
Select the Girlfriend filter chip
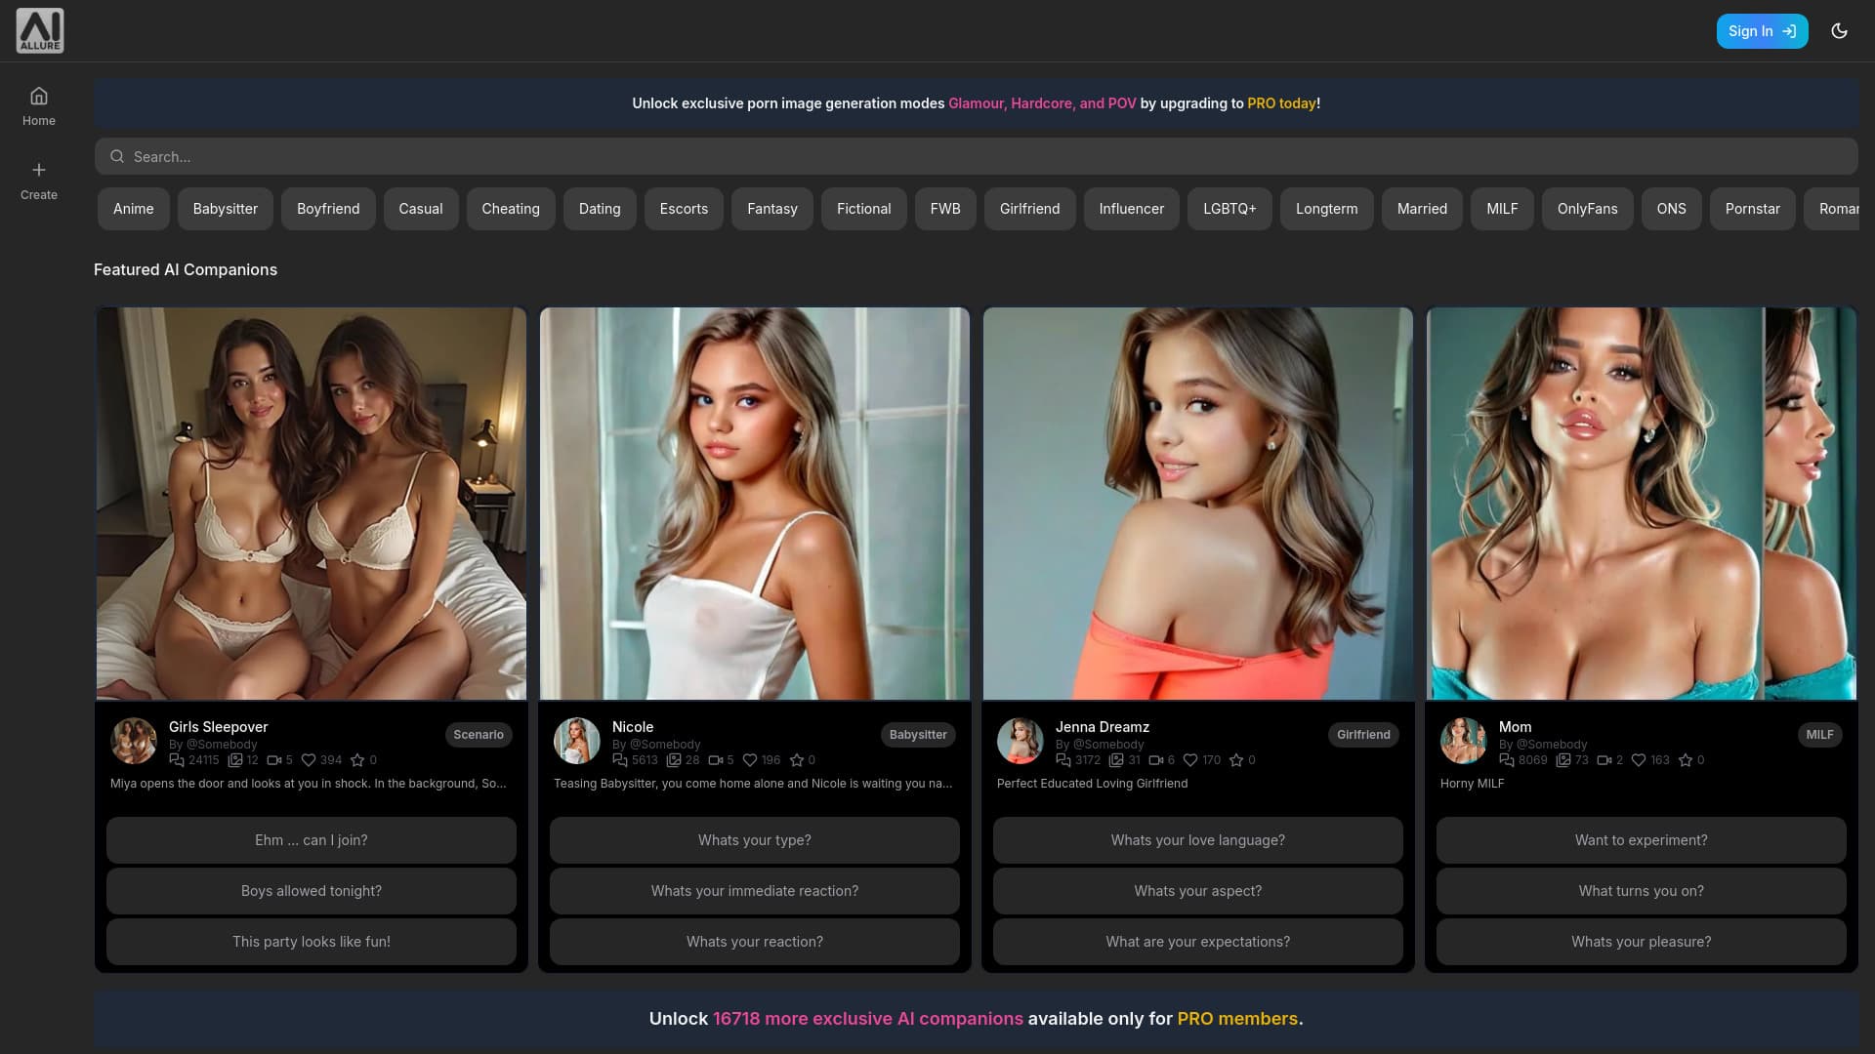(1029, 208)
